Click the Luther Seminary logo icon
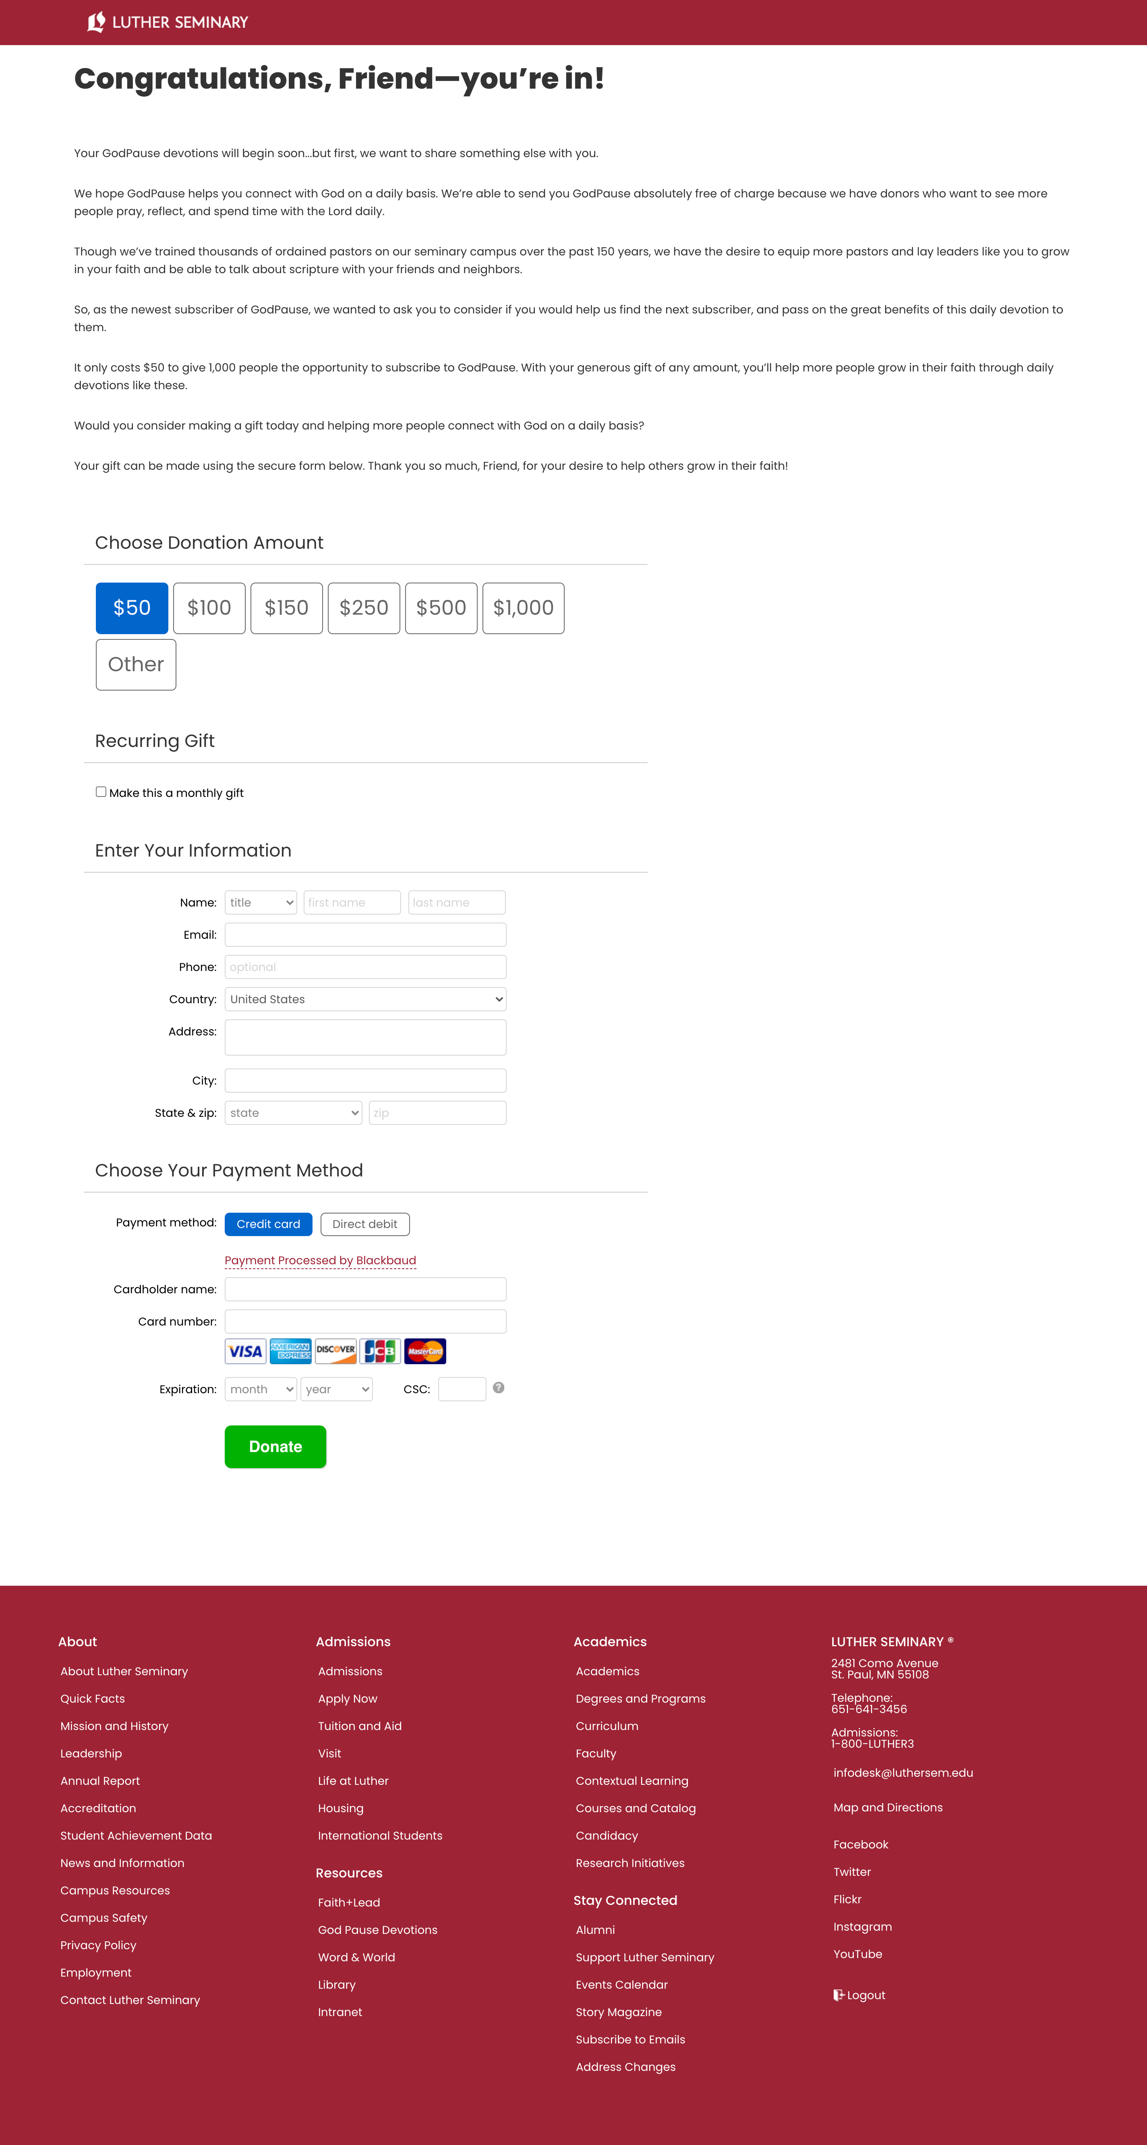The image size is (1147, 2145). point(97,22)
